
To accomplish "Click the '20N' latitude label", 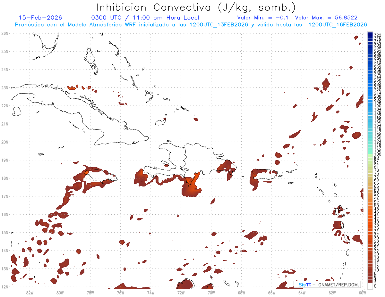I will 4,142.
